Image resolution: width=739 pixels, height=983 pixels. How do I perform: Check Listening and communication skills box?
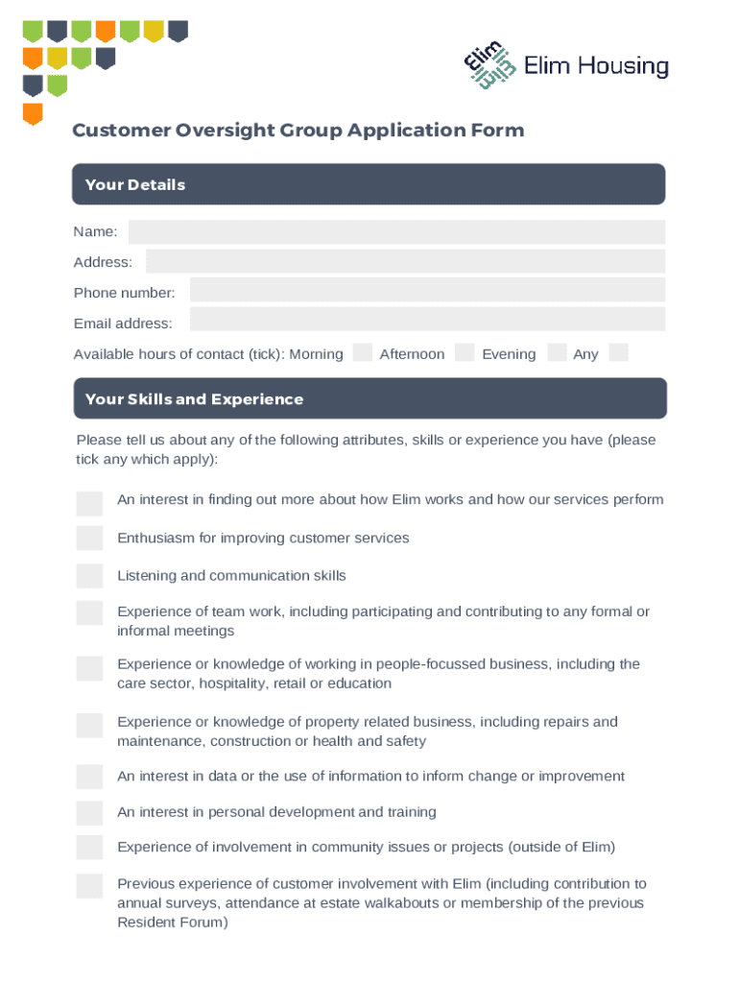(89, 576)
